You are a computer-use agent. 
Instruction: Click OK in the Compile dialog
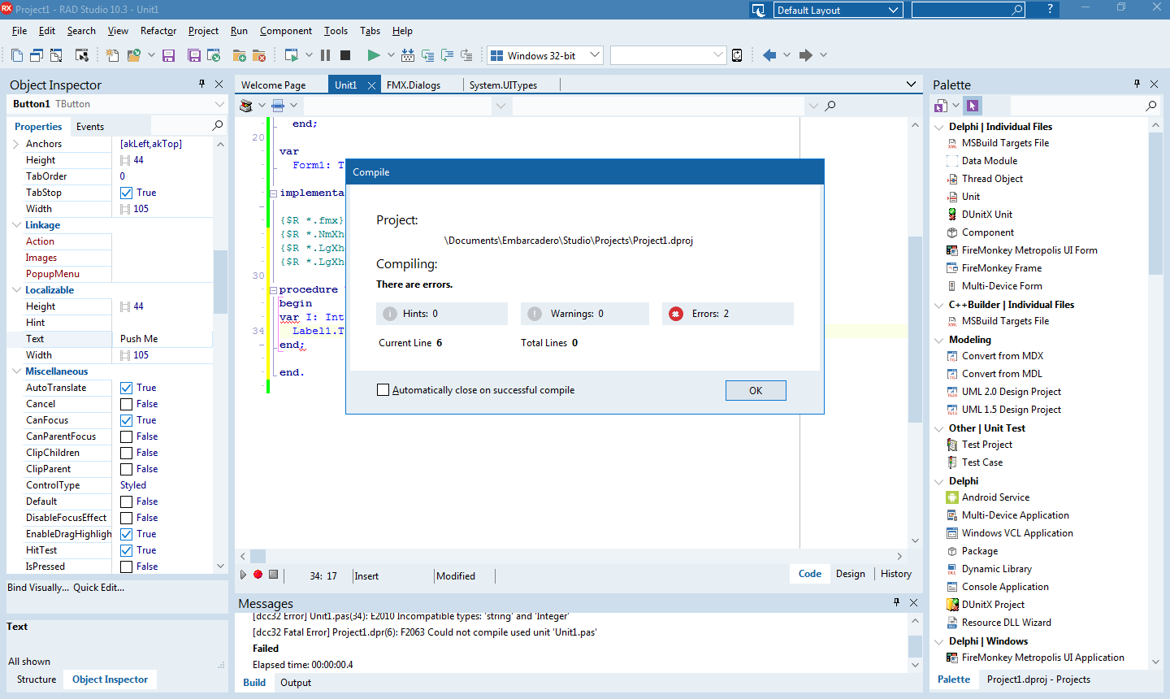tap(756, 391)
